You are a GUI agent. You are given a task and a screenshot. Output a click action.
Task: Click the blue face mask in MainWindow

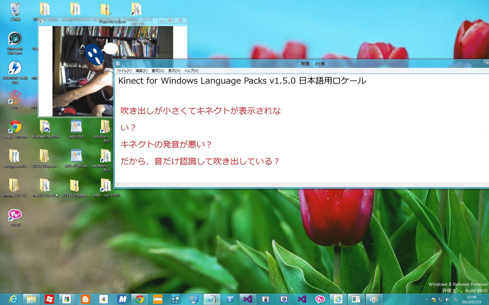tap(94, 54)
